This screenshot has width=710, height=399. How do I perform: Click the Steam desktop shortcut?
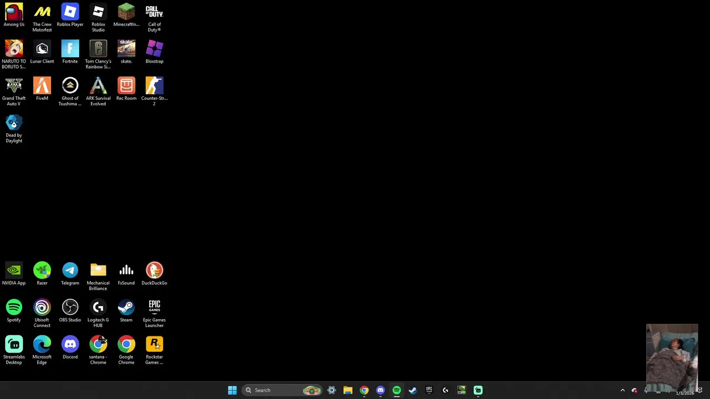126,310
